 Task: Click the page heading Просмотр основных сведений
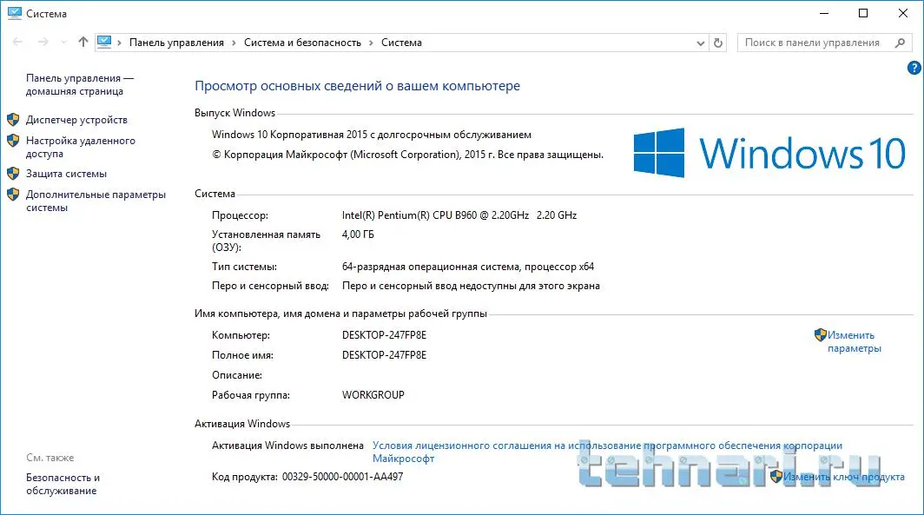pyautogui.click(x=357, y=86)
